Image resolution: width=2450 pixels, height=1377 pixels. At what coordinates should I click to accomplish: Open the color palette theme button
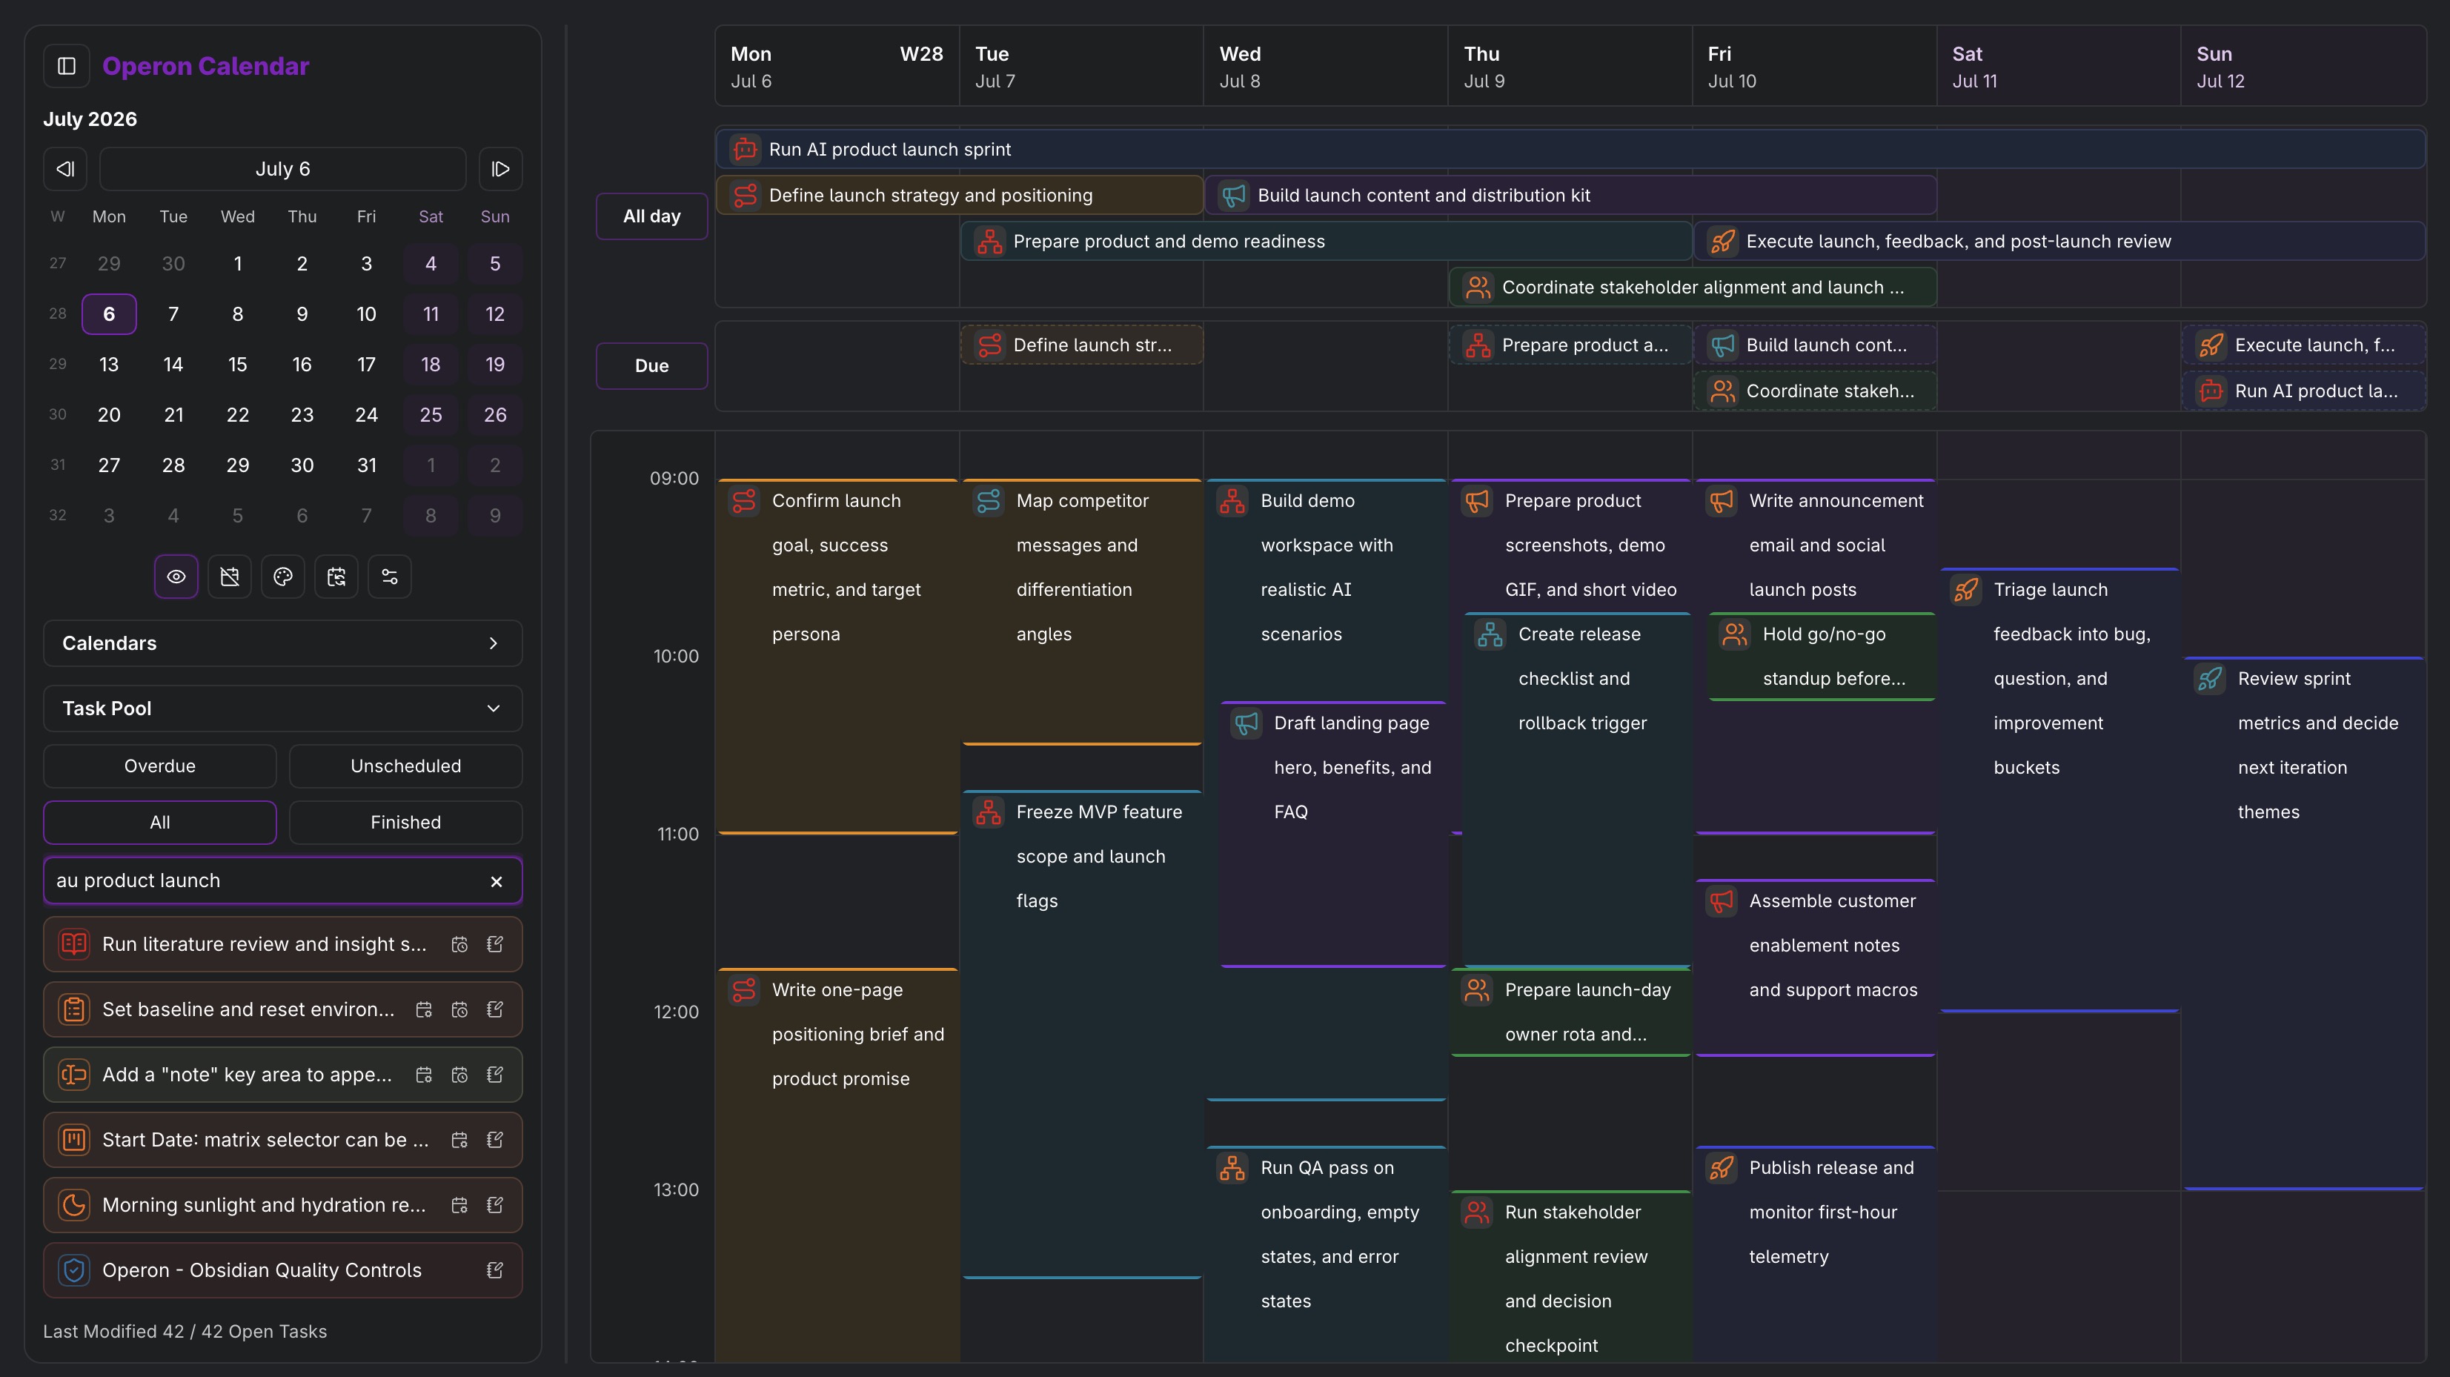282,577
